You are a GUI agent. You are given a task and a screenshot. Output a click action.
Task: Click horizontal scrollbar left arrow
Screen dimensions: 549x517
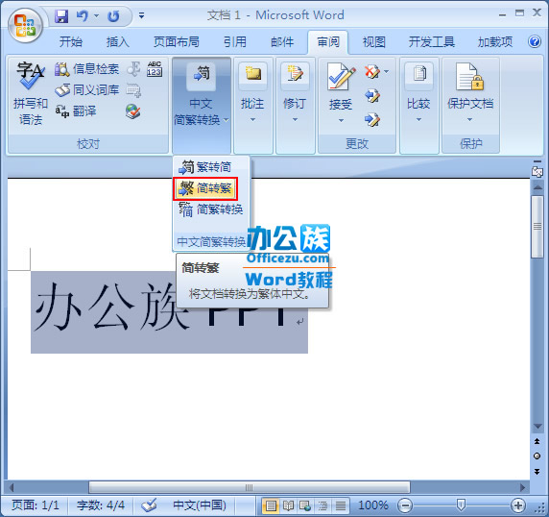(12, 487)
